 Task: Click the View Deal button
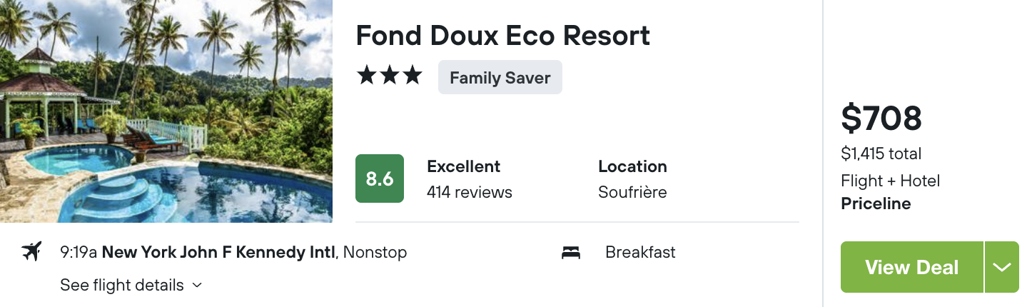click(912, 267)
